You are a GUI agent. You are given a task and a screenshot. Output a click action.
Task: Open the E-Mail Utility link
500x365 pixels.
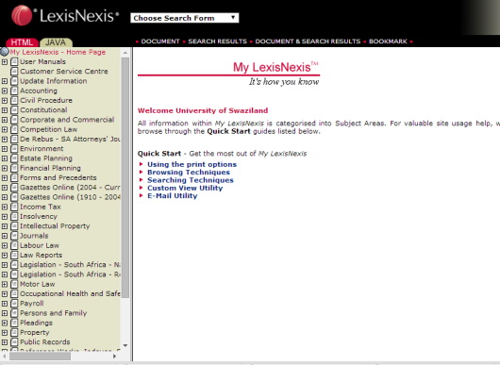173,196
